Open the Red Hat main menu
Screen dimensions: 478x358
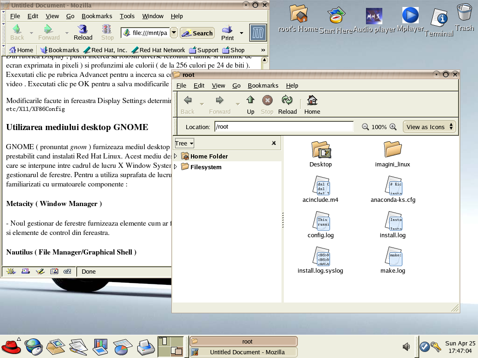pos(11,346)
